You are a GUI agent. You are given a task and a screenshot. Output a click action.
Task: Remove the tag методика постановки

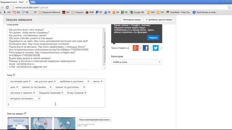tap(39, 99)
